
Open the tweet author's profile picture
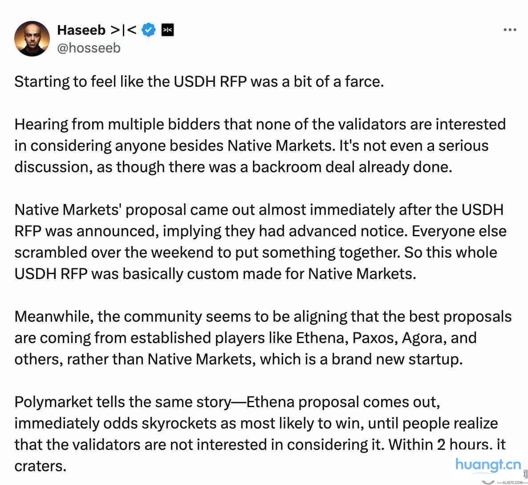[x=32, y=39]
